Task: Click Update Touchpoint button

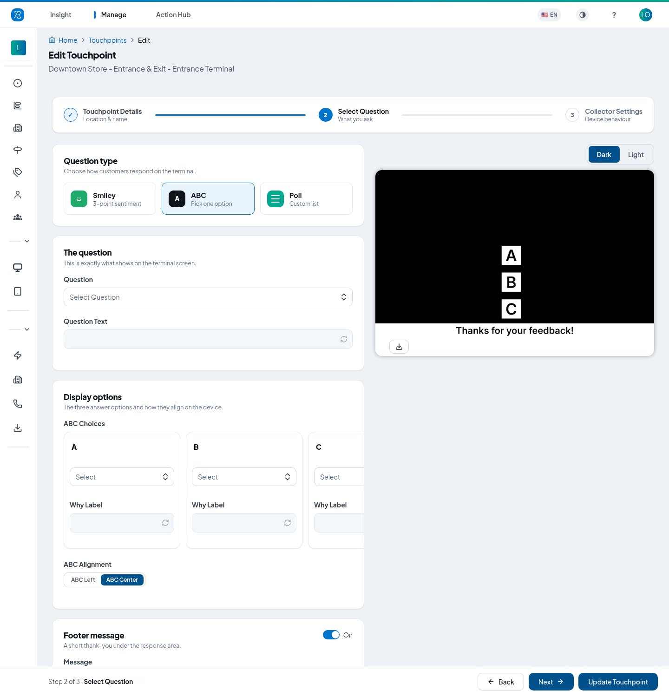Action: (618, 682)
